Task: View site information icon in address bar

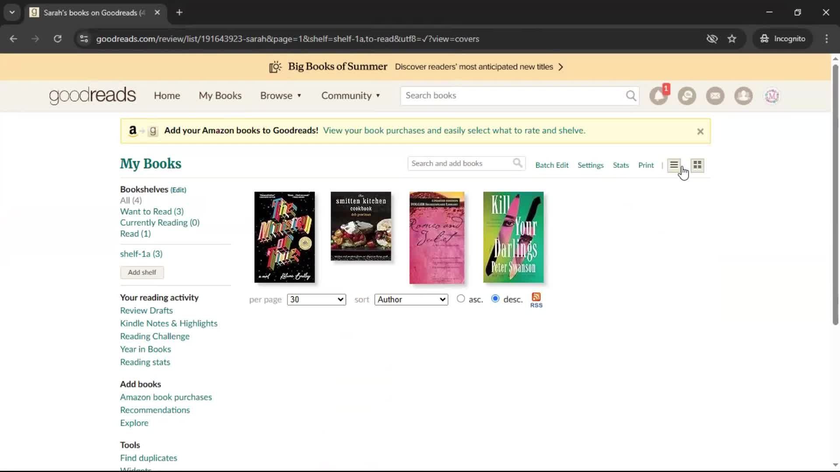Action: pos(84,39)
